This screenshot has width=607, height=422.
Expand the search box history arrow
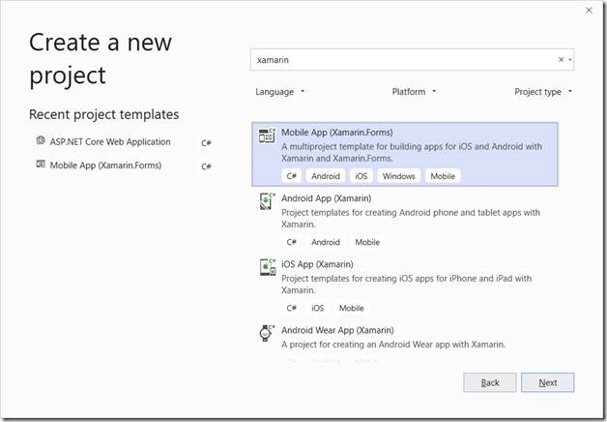click(x=569, y=60)
